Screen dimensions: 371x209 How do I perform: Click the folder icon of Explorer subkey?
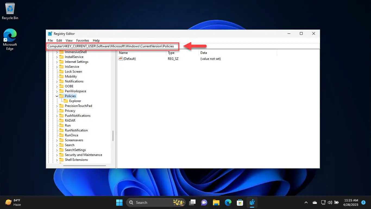click(x=66, y=101)
